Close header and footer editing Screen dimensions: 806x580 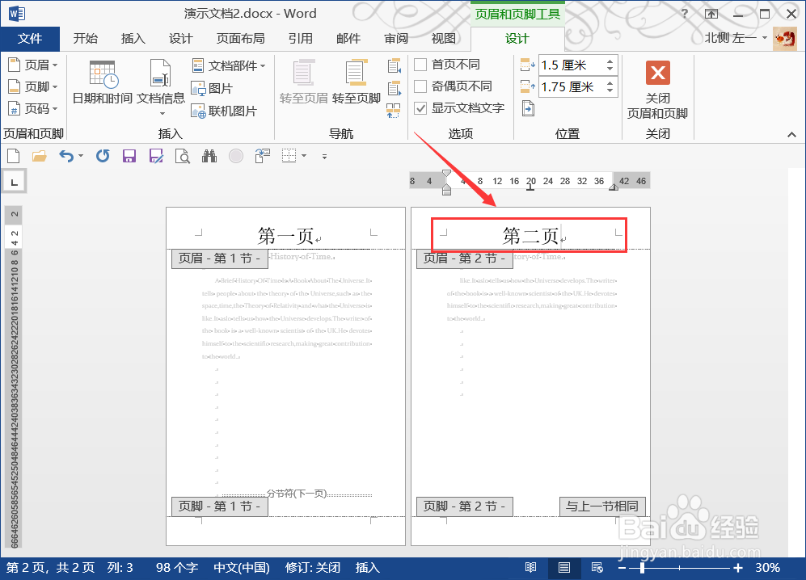coord(657,86)
